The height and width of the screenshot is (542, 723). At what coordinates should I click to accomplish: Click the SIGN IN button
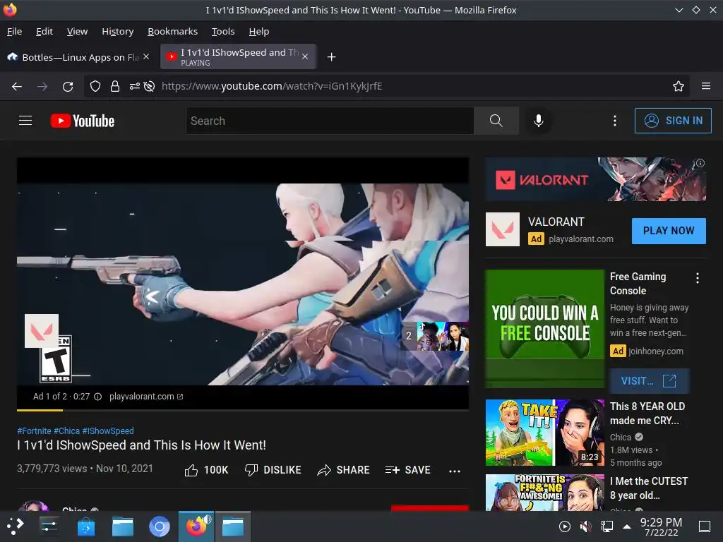pos(673,121)
